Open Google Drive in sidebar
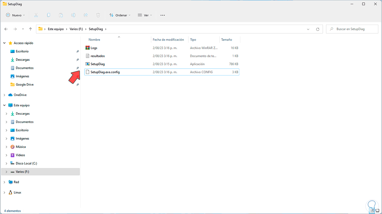This screenshot has width=382, height=214. (25, 85)
